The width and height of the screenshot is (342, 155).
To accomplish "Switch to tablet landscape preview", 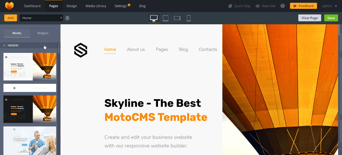I will pyautogui.click(x=177, y=18).
